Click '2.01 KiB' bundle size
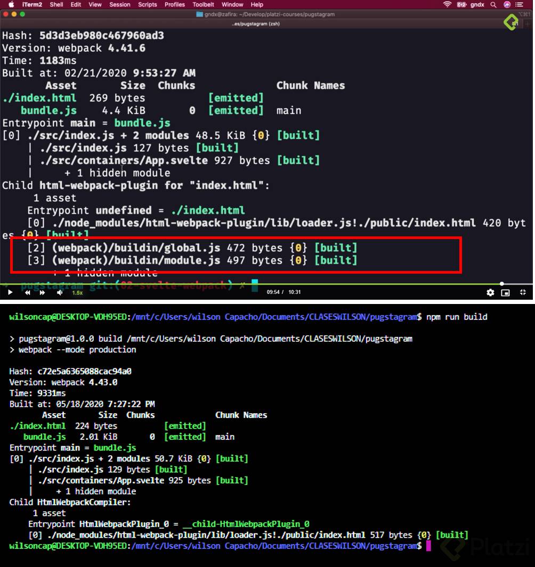This screenshot has width=535, height=567. click(99, 437)
